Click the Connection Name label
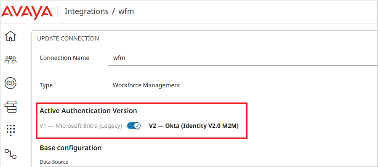Image resolution: width=378 pixels, height=167 pixels. click(x=64, y=58)
